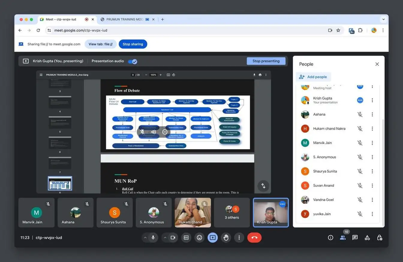The image size is (403, 262).
Task: Click the Add people button
Action: tap(313, 77)
